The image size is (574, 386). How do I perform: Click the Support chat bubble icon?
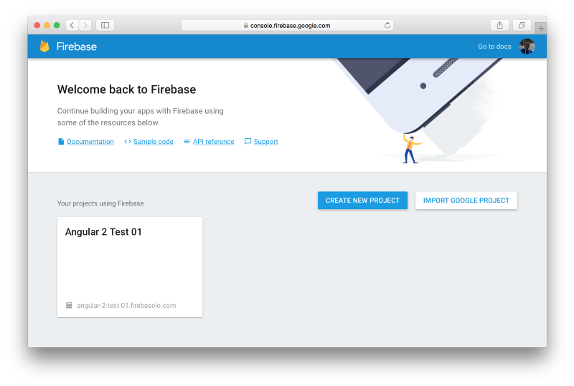click(x=248, y=142)
